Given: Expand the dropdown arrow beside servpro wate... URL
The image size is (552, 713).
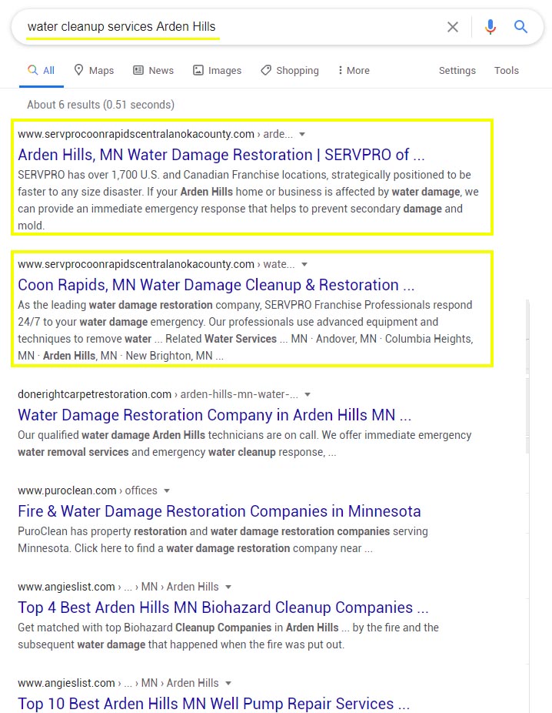Looking at the screenshot, I should pos(304,265).
